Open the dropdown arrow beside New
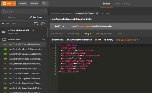152x93 pixels. click(x=14, y=4)
